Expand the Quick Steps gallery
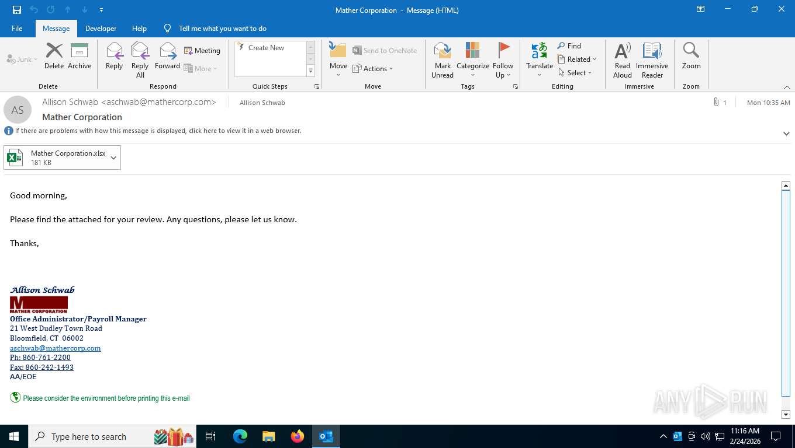This screenshot has height=448, width=795. (x=311, y=71)
